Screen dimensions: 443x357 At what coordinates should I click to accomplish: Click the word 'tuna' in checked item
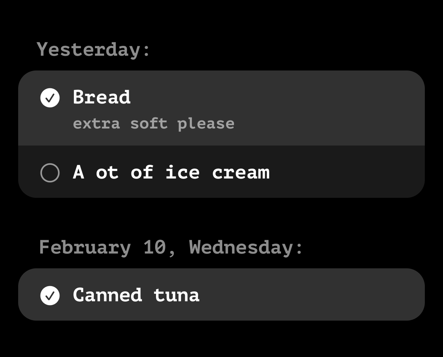point(176,295)
